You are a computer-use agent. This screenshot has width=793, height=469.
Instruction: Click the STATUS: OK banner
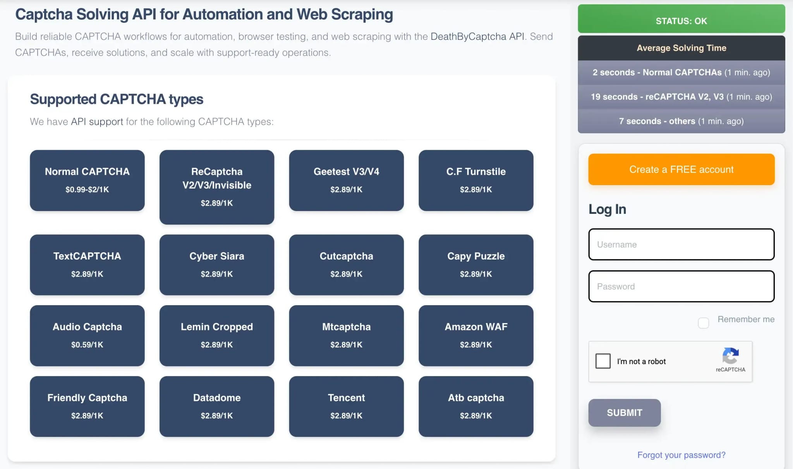pos(681,19)
